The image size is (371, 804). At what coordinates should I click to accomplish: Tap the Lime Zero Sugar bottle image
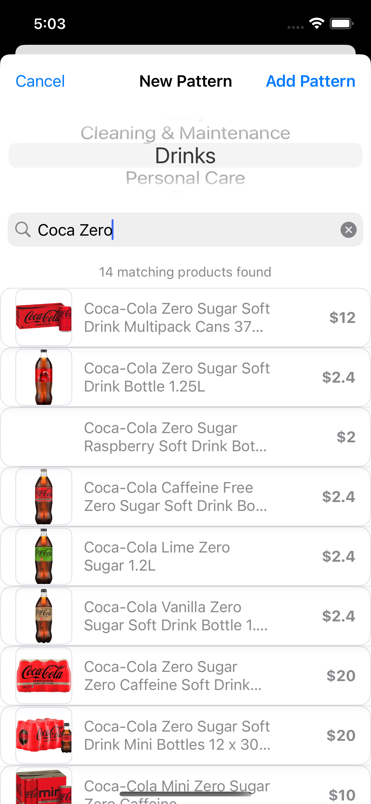tap(44, 556)
